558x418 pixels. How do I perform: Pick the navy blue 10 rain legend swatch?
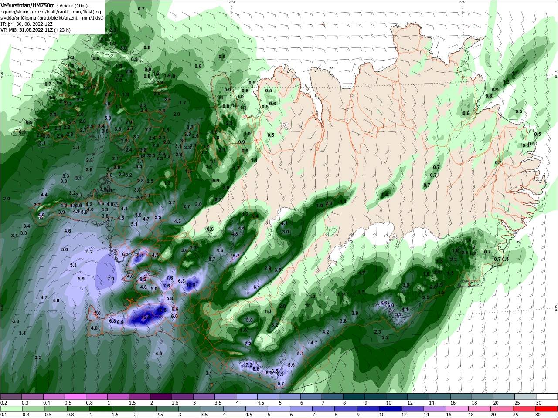pos(391,409)
